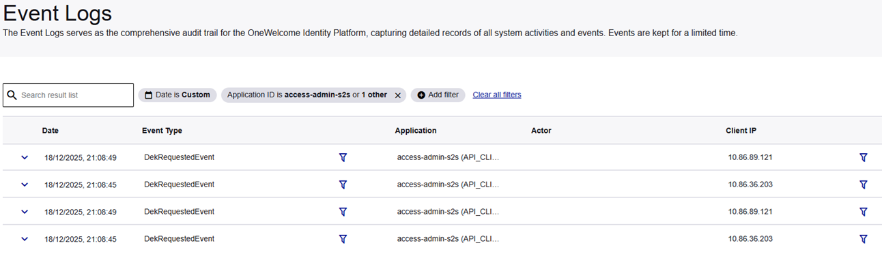882x256 pixels.
Task: Remove the Application ID filter with the X
Action: pyautogui.click(x=397, y=95)
